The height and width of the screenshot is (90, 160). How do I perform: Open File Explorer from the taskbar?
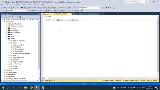(x=25, y=87)
